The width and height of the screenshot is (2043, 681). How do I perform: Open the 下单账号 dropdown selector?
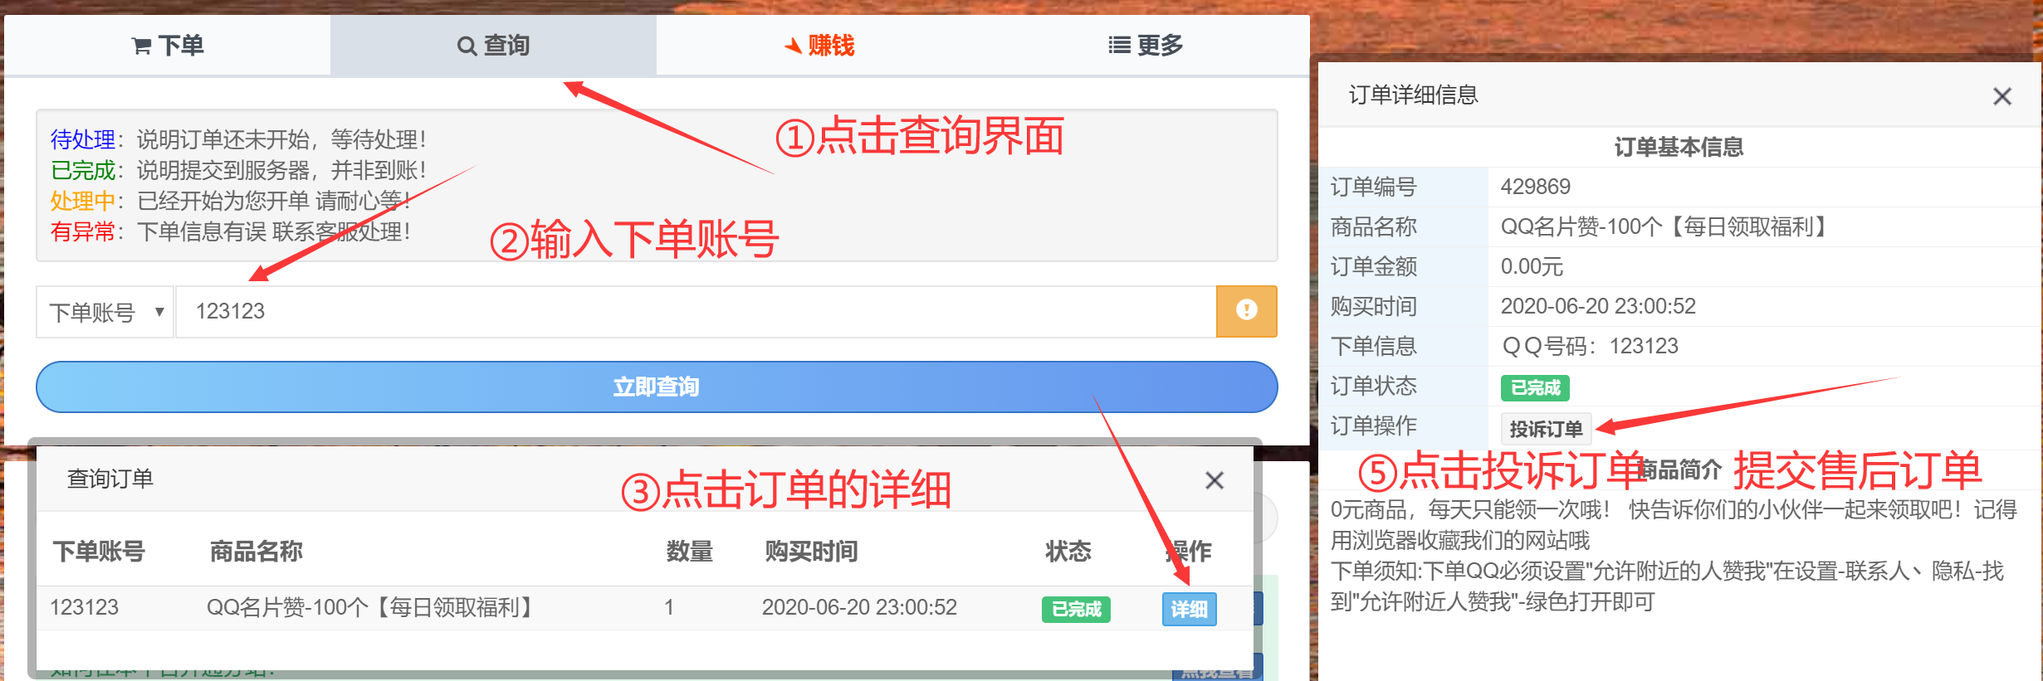coord(105,312)
